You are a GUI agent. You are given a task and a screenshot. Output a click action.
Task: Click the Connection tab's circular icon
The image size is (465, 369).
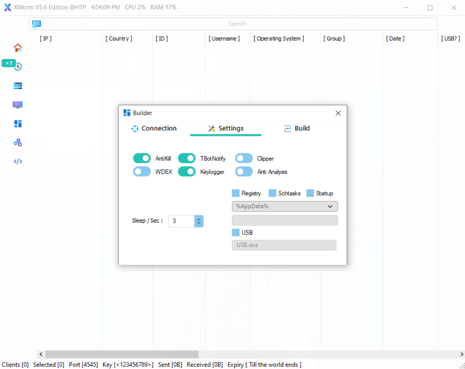(x=135, y=129)
